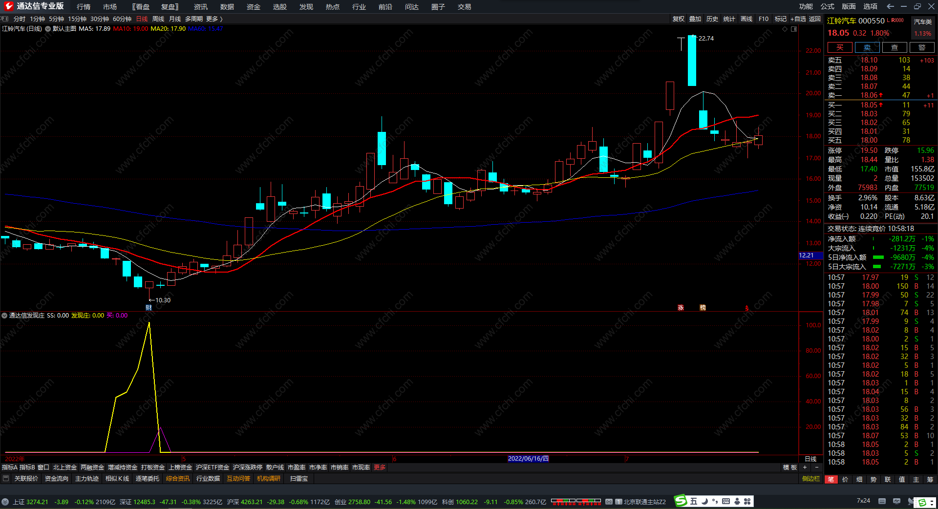Screen dimensions: 938x509
Task: Toggle 复权 price adjustment
Action: (678, 19)
